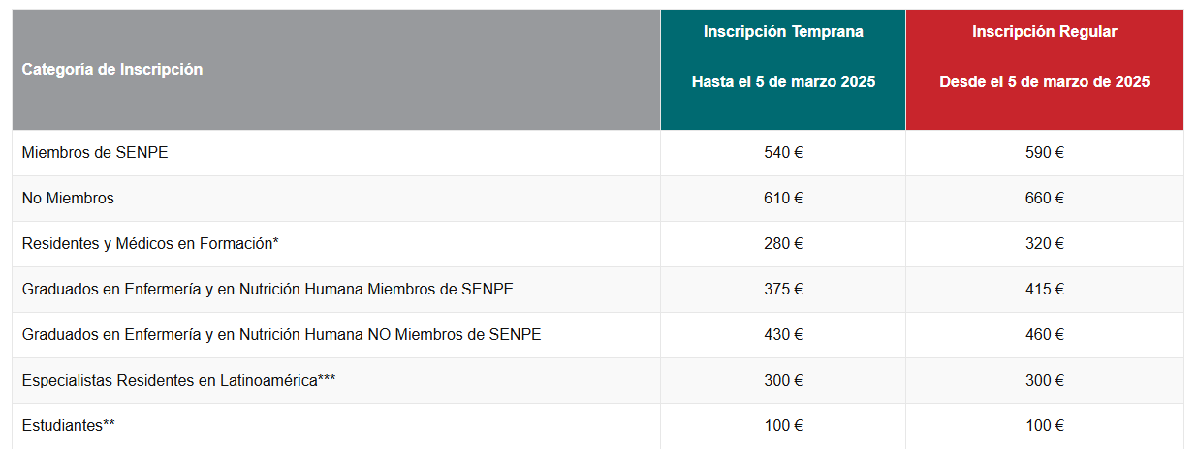Select the 415 € price cell
1197x465 pixels.
tap(1045, 290)
